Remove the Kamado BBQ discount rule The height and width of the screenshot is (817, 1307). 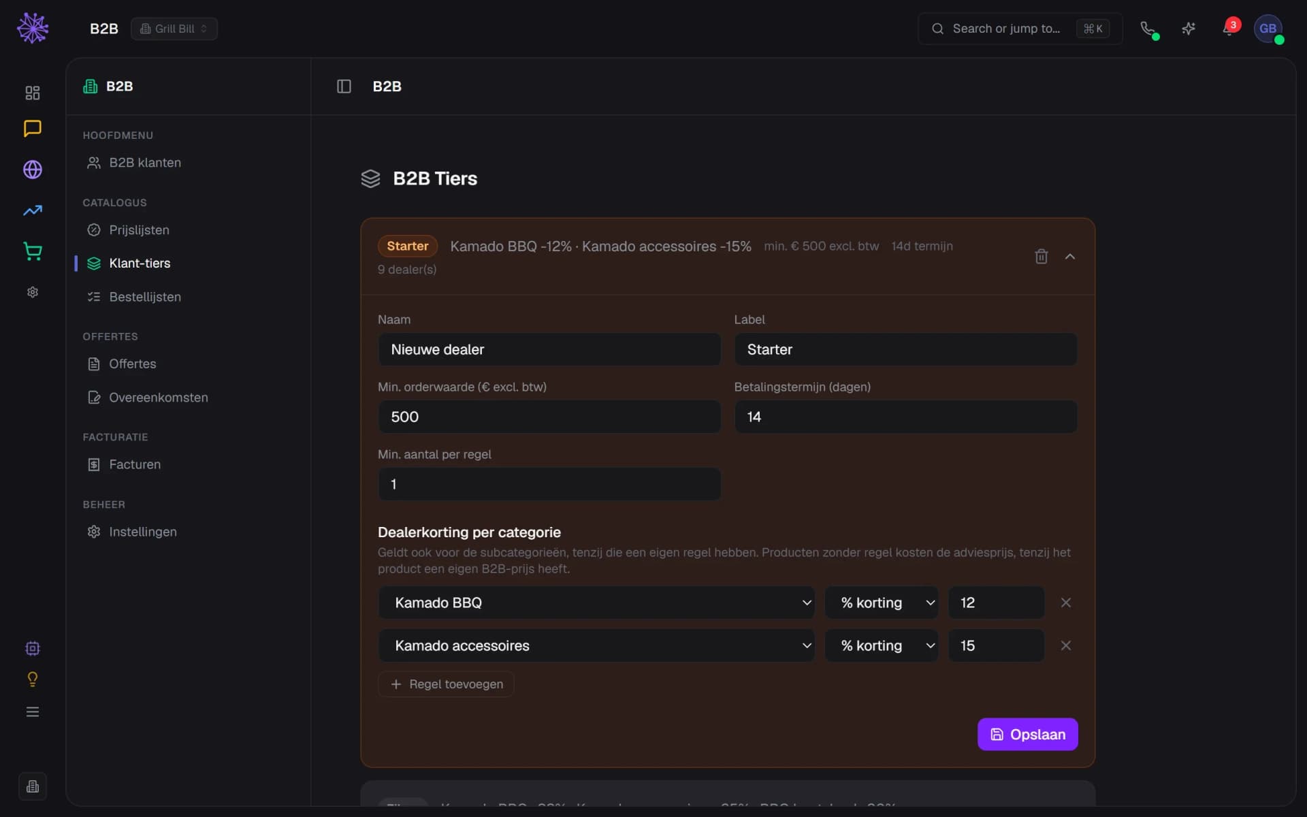(x=1066, y=603)
